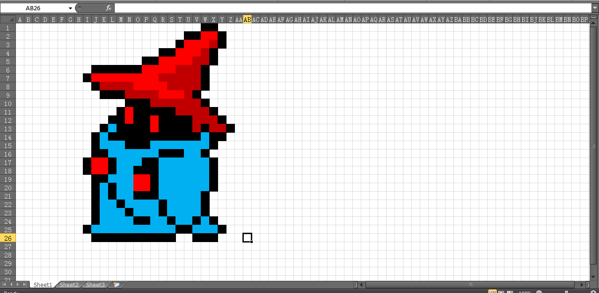Switch to the Sheet3 tab

(95, 285)
